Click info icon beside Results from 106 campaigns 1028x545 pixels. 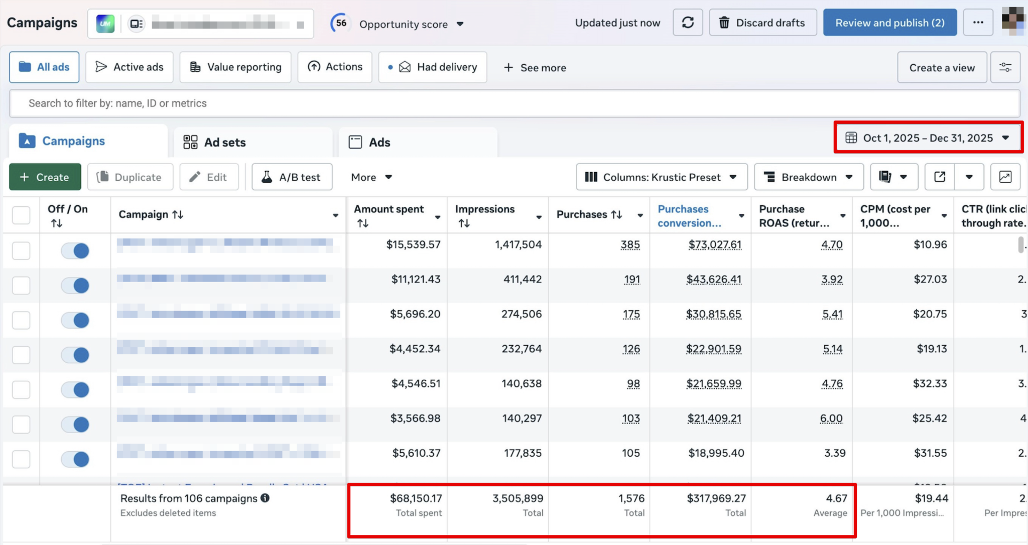265,498
